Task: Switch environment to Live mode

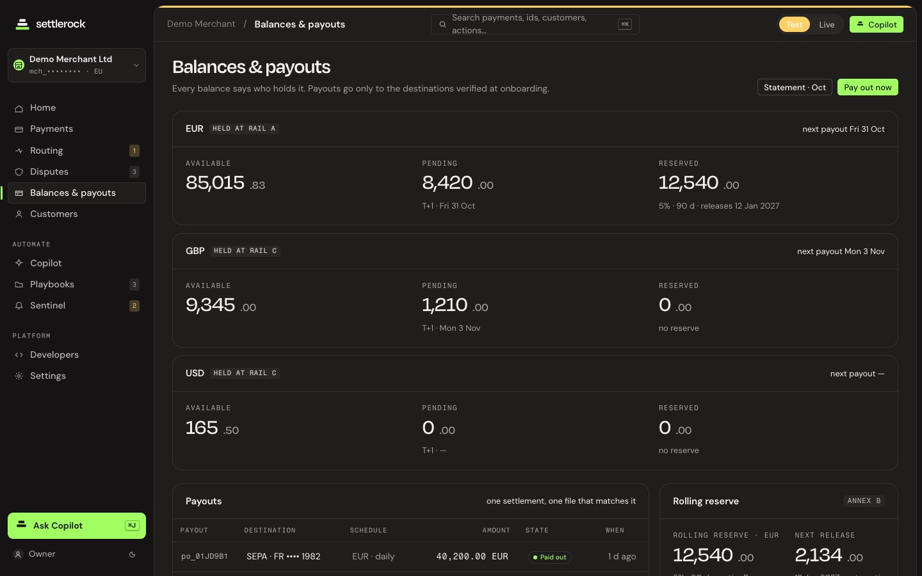Action: coord(827,25)
